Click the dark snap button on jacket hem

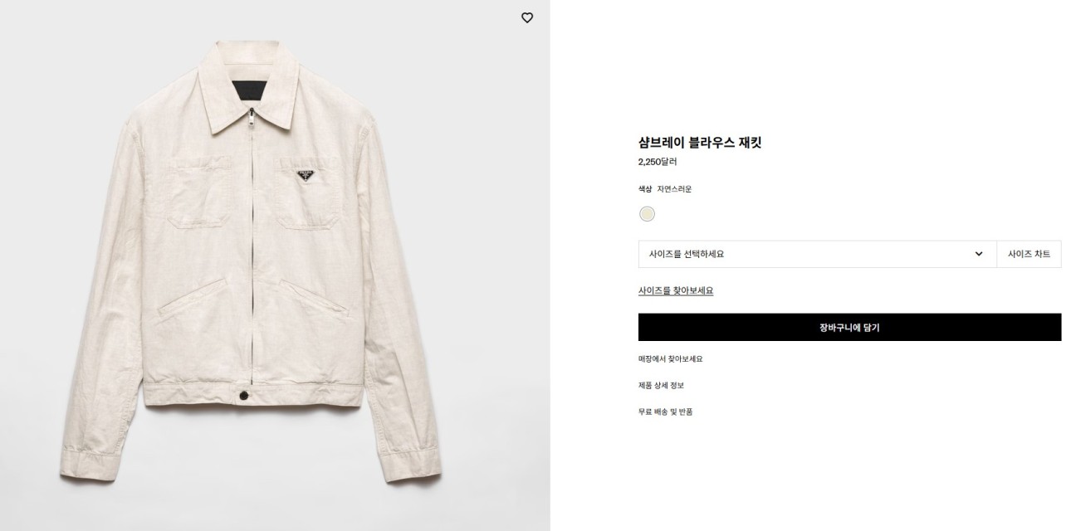[247, 397]
